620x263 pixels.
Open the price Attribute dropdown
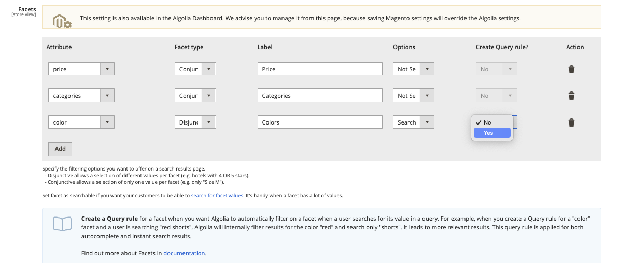pyautogui.click(x=81, y=69)
